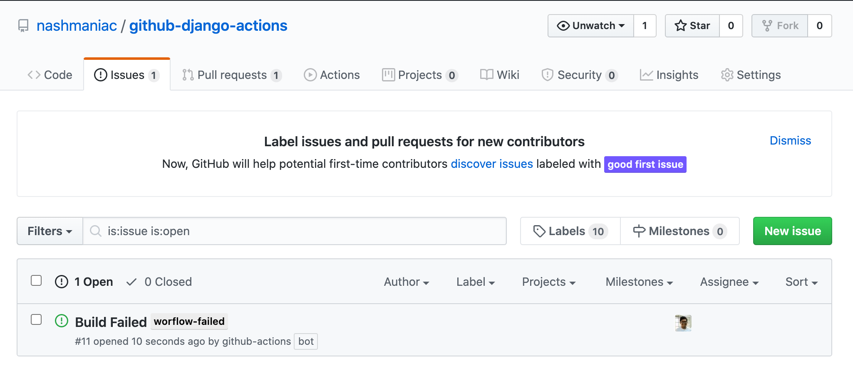Check the Build Failed issue checkbox
Image resolution: width=853 pixels, height=383 pixels.
point(36,320)
